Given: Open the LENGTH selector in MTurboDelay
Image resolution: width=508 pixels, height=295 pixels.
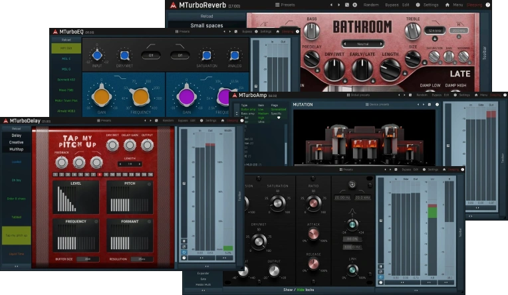Looking at the screenshot, I should tap(130, 164).
